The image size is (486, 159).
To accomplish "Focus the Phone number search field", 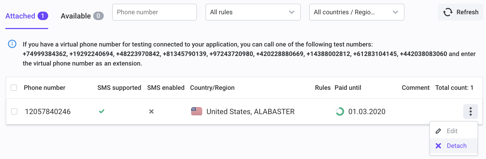I will pos(155,12).
